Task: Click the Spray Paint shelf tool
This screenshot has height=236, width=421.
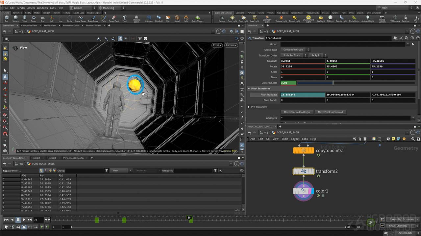Action: pyautogui.click(x=114, y=18)
